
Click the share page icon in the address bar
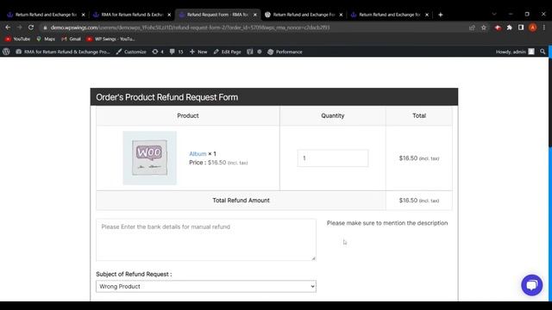472,28
